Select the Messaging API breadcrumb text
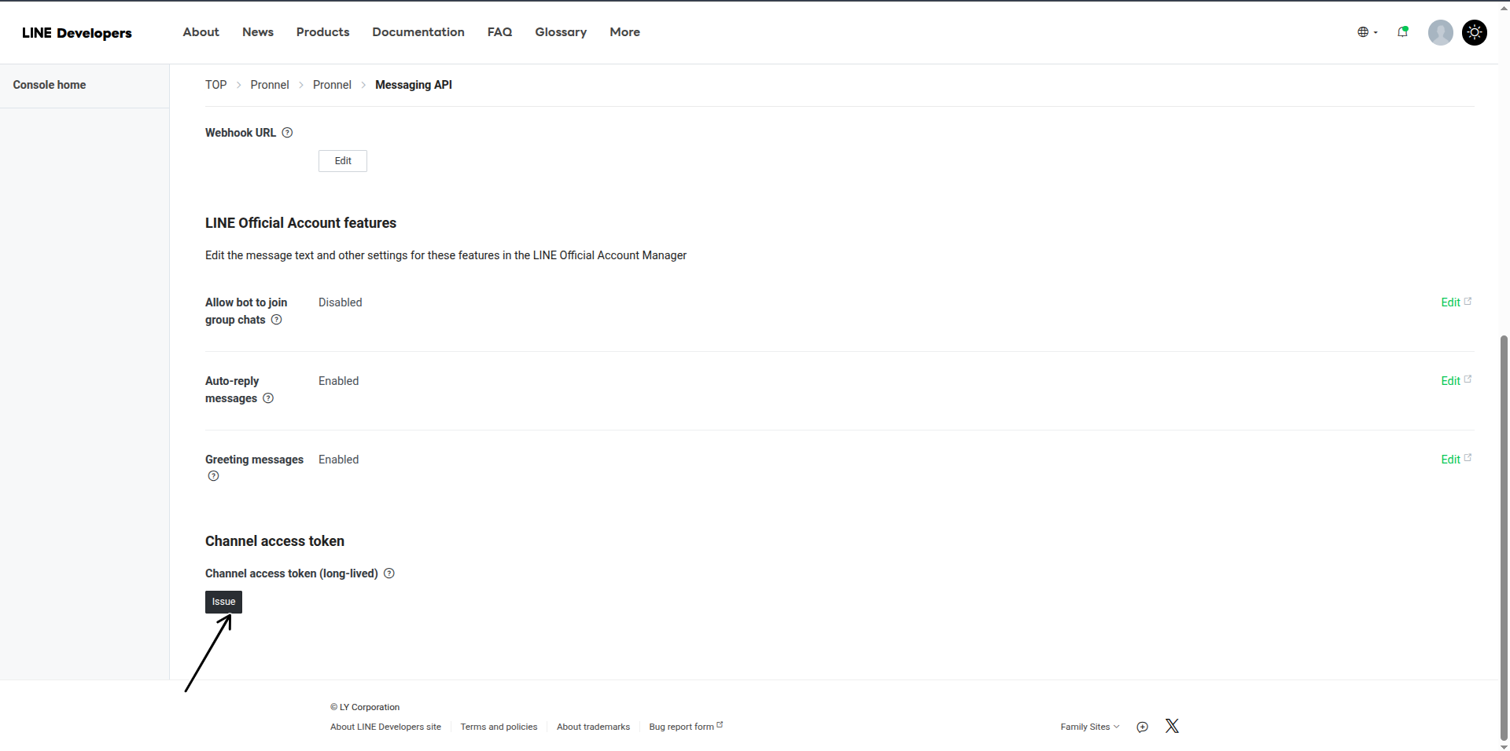Screen dimensions: 1510x751 click(414, 85)
